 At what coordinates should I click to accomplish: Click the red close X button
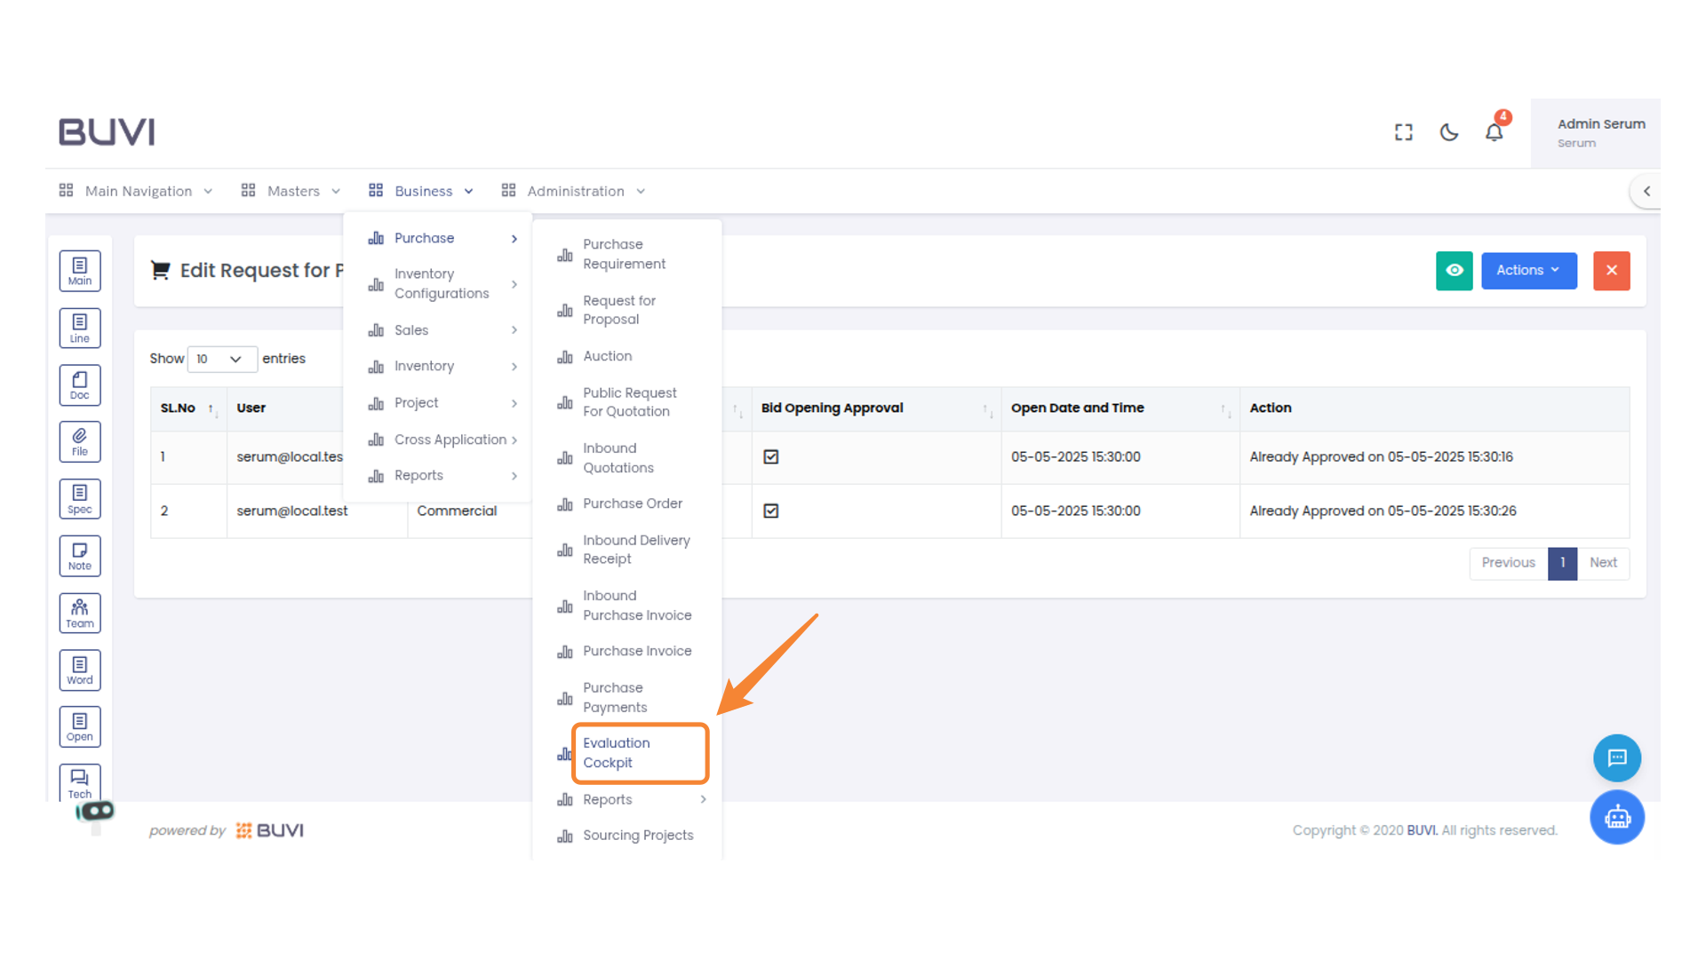tap(1612, 271)
